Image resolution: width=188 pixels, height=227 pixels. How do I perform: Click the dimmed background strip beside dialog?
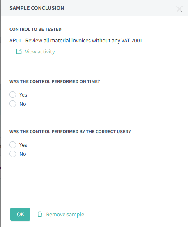pos(0,113)
